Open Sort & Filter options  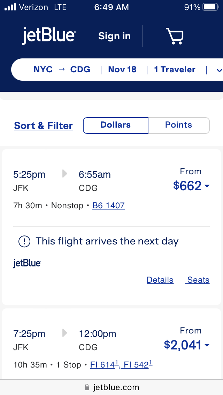tap(44, 126)
